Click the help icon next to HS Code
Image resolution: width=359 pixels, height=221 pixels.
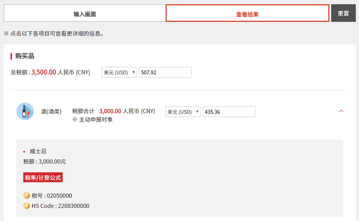(x=26, y=206)
